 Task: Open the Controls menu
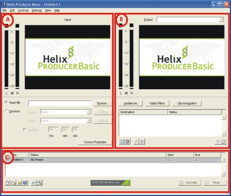click(23, 11)
